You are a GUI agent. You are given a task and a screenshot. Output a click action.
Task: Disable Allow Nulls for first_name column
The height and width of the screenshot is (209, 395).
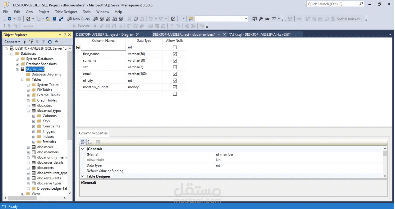click(174, 54)
